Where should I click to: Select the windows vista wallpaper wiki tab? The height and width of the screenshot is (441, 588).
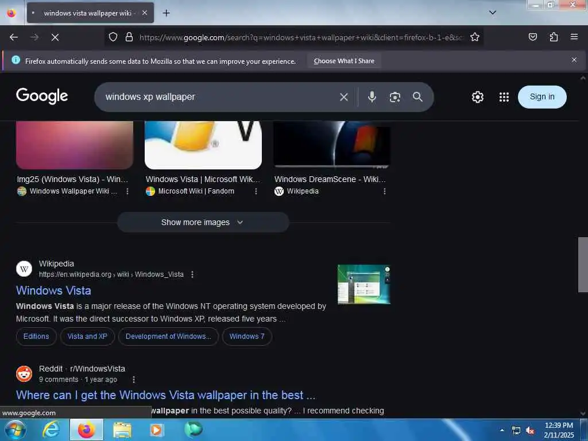(90, 13)
